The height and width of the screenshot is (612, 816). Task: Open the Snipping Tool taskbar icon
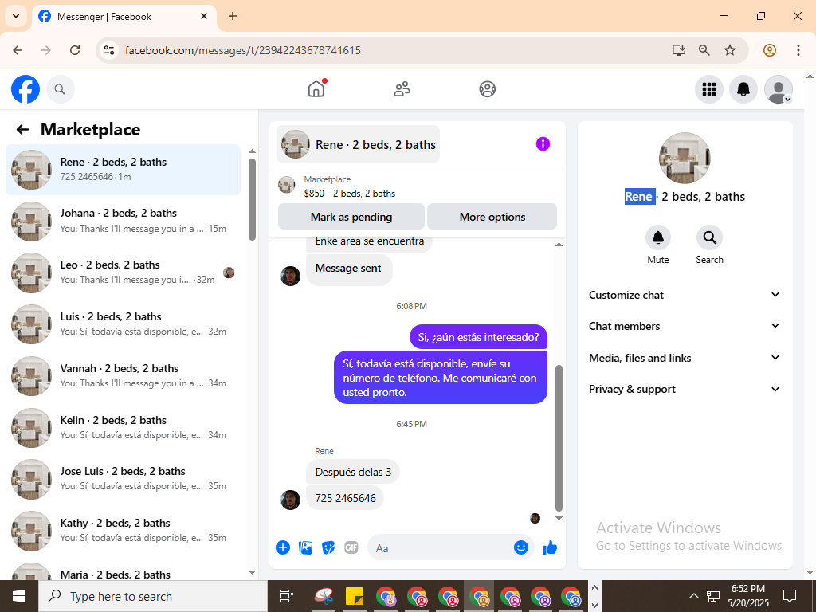(x=324, y=596)
